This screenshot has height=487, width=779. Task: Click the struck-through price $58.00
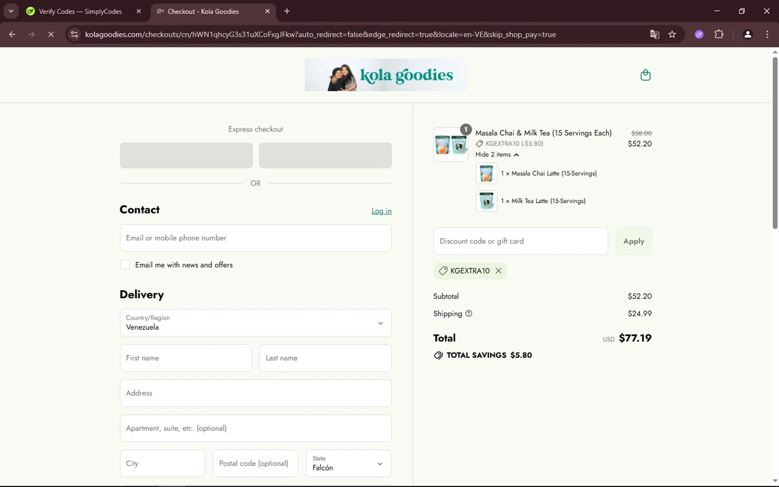[641, 133]
